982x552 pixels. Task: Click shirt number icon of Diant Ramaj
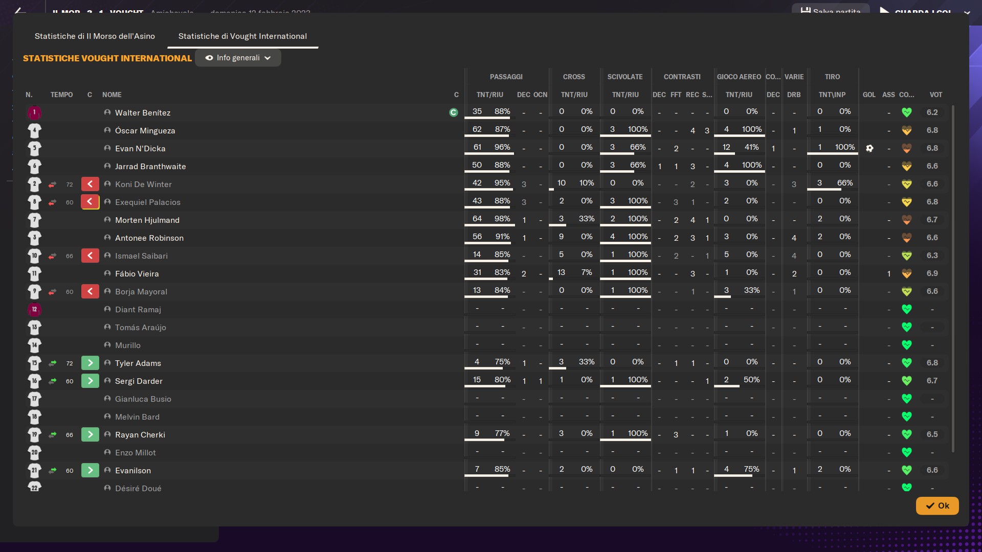[34, 309]
